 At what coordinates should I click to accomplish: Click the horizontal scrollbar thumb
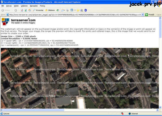[x=33, y=110]
